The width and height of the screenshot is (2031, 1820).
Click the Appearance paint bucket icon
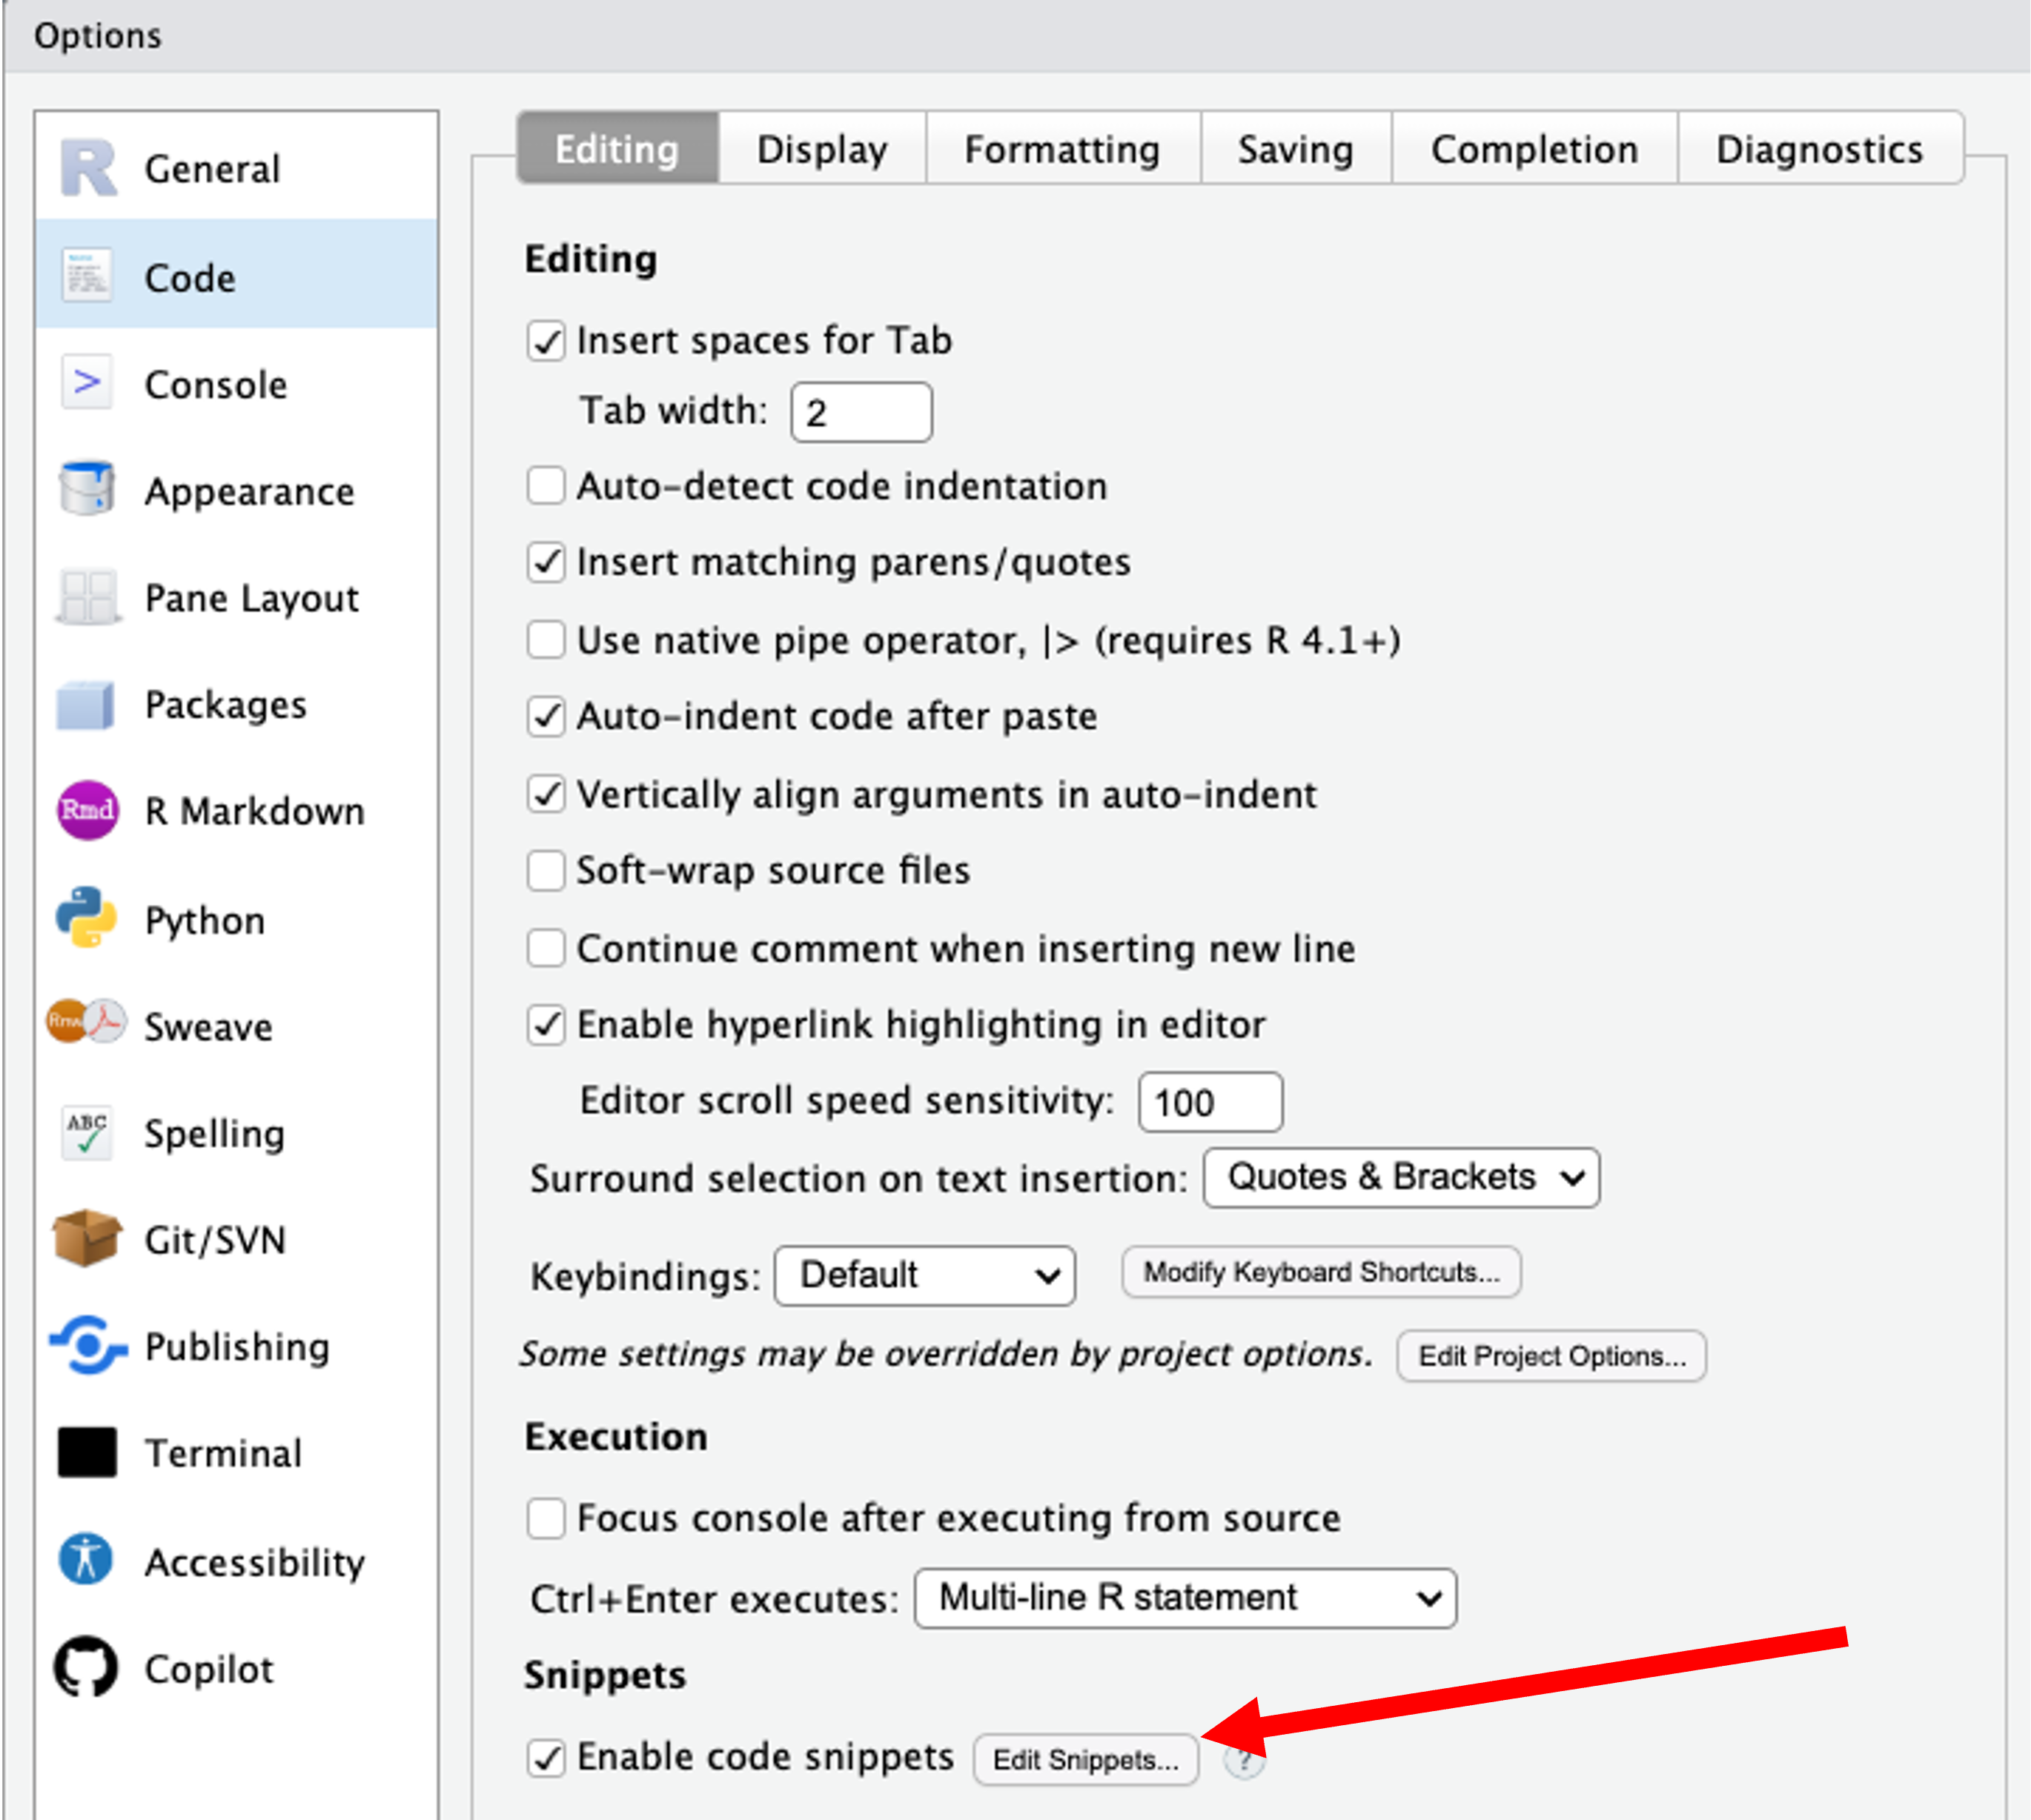click(x=86, y=489)
